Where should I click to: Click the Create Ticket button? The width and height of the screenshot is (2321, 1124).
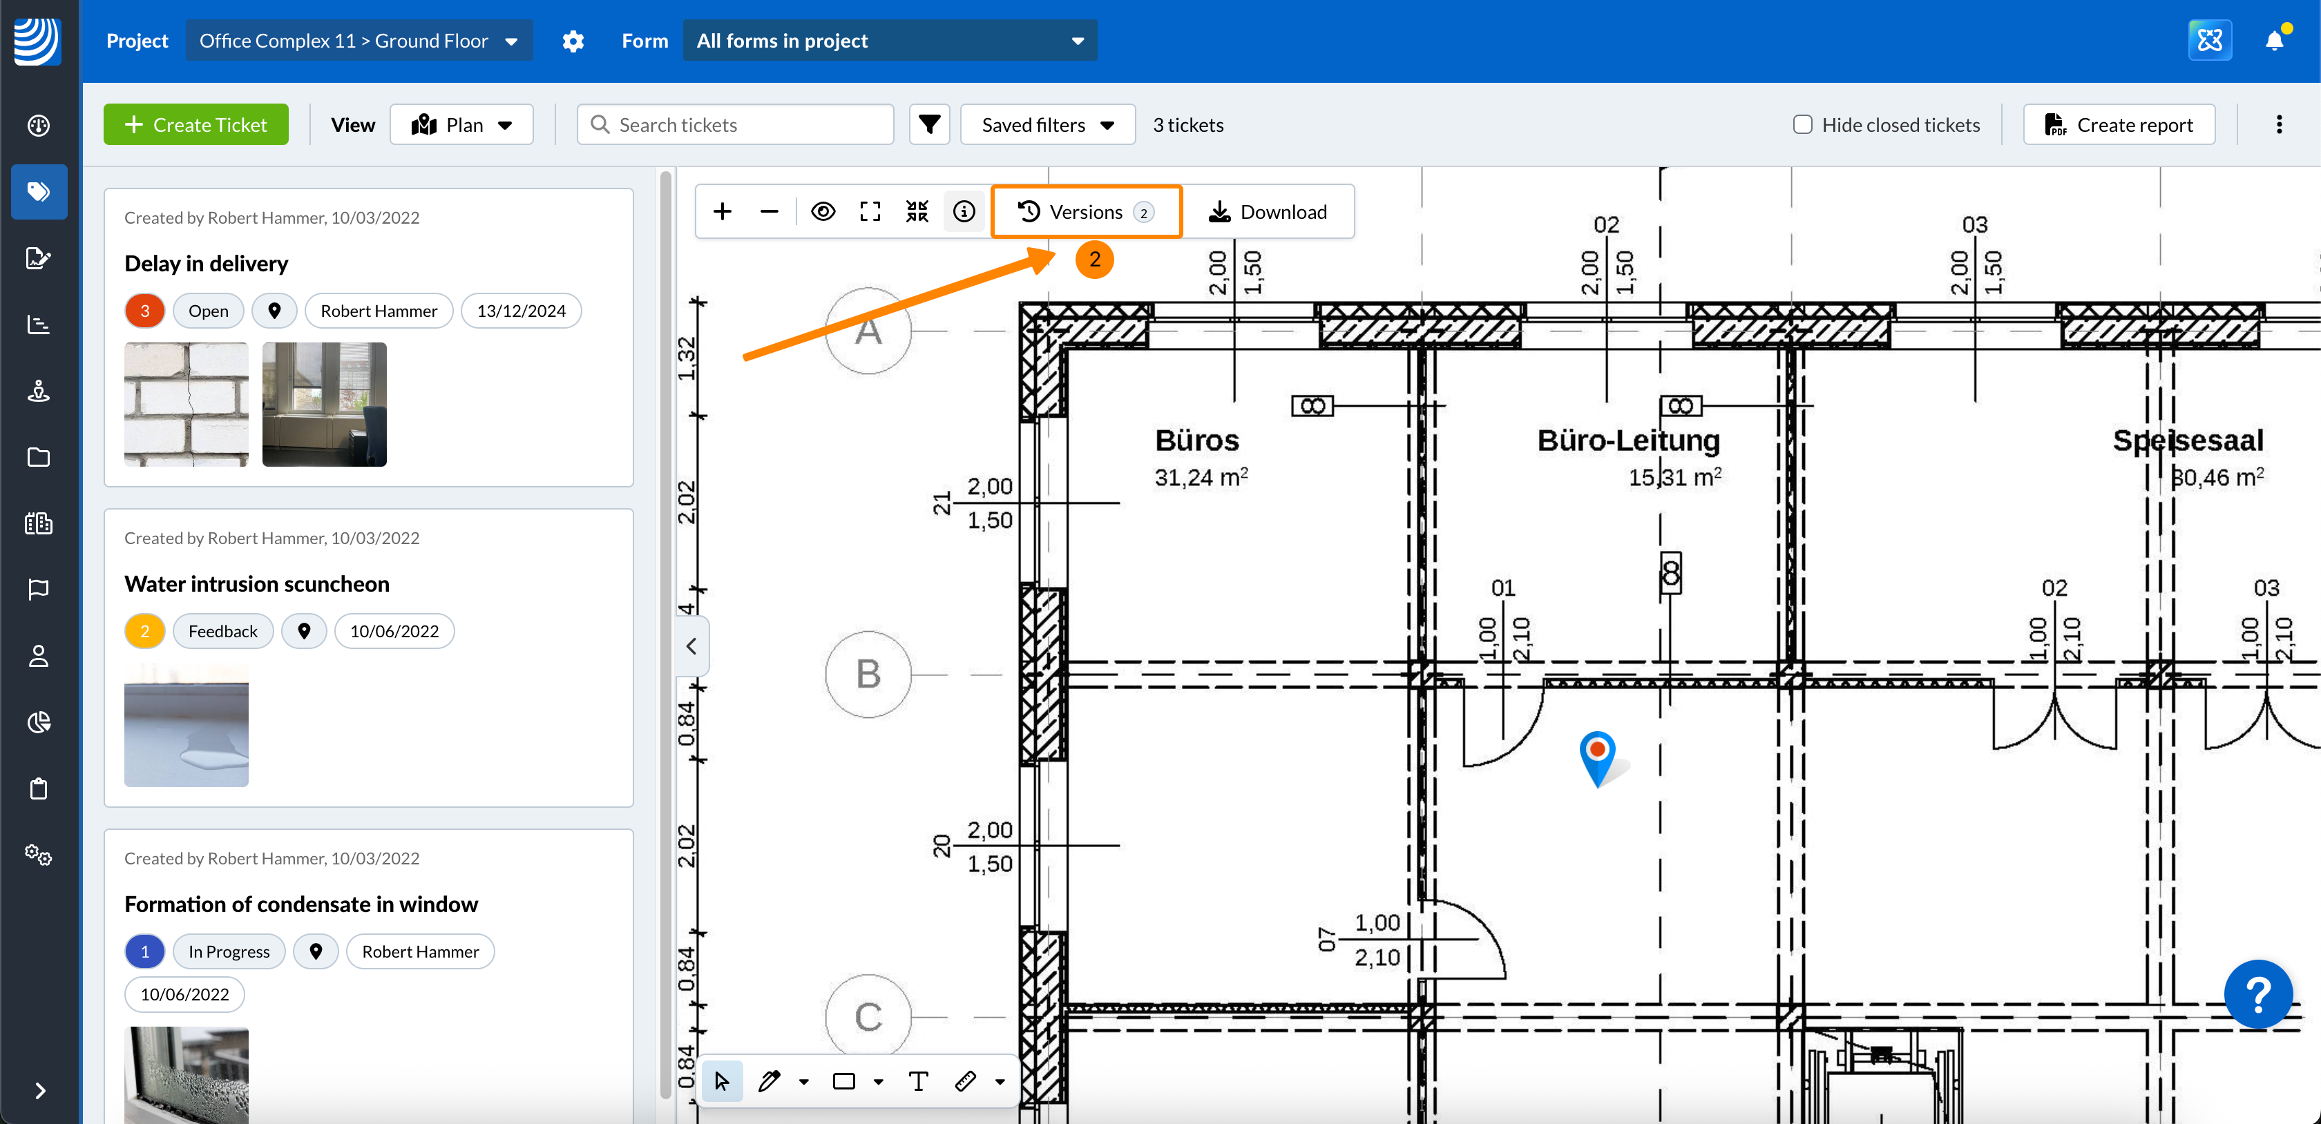(195, 125)
